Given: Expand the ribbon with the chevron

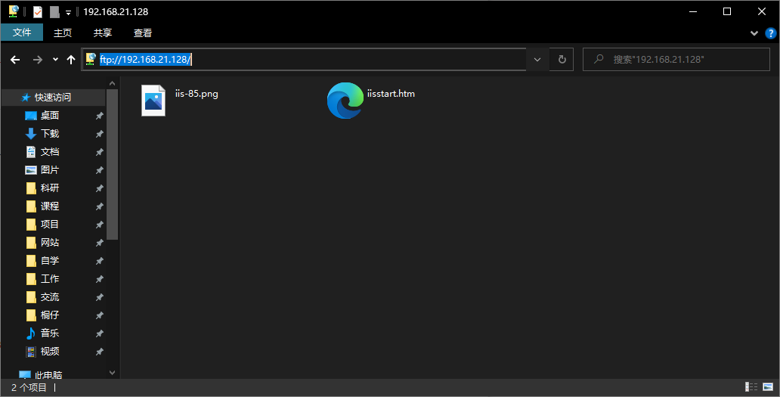Looking at the screenshot, I should point(754,33).
